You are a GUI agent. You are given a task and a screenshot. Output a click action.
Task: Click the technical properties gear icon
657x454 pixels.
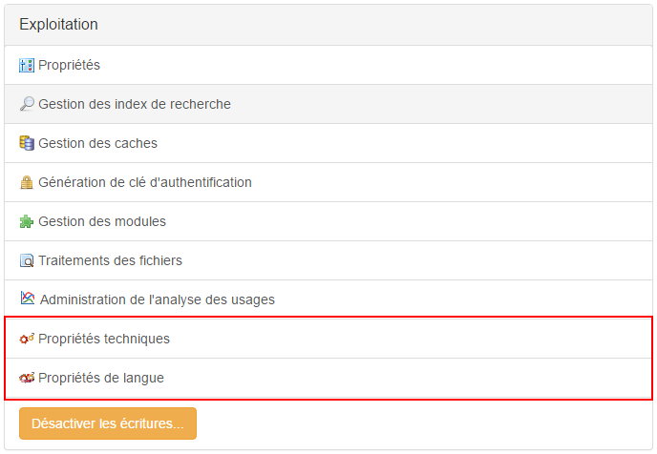pos(27,339)
